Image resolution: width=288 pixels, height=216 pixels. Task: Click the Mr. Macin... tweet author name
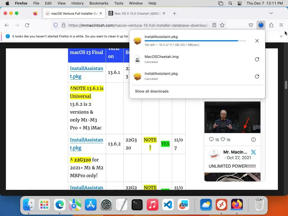[x=235, y=152]
